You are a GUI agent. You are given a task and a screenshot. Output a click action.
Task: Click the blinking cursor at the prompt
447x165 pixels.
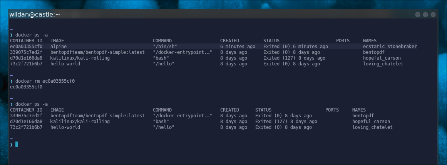17,145
